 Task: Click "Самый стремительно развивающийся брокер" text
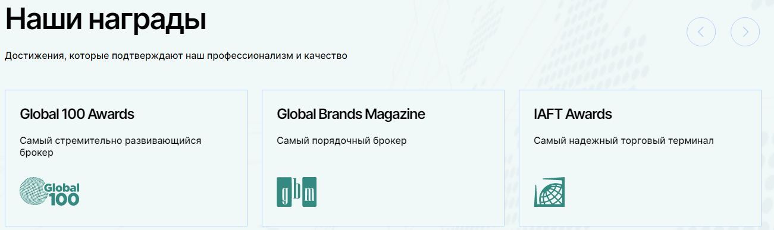111,147
